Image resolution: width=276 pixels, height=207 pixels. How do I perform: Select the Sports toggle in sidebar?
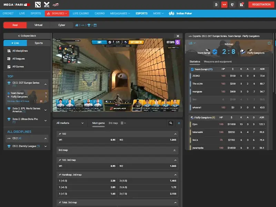[39, 43]
